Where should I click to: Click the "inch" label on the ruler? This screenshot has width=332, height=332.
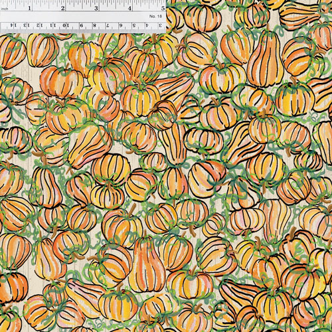[x=4, y=9]
